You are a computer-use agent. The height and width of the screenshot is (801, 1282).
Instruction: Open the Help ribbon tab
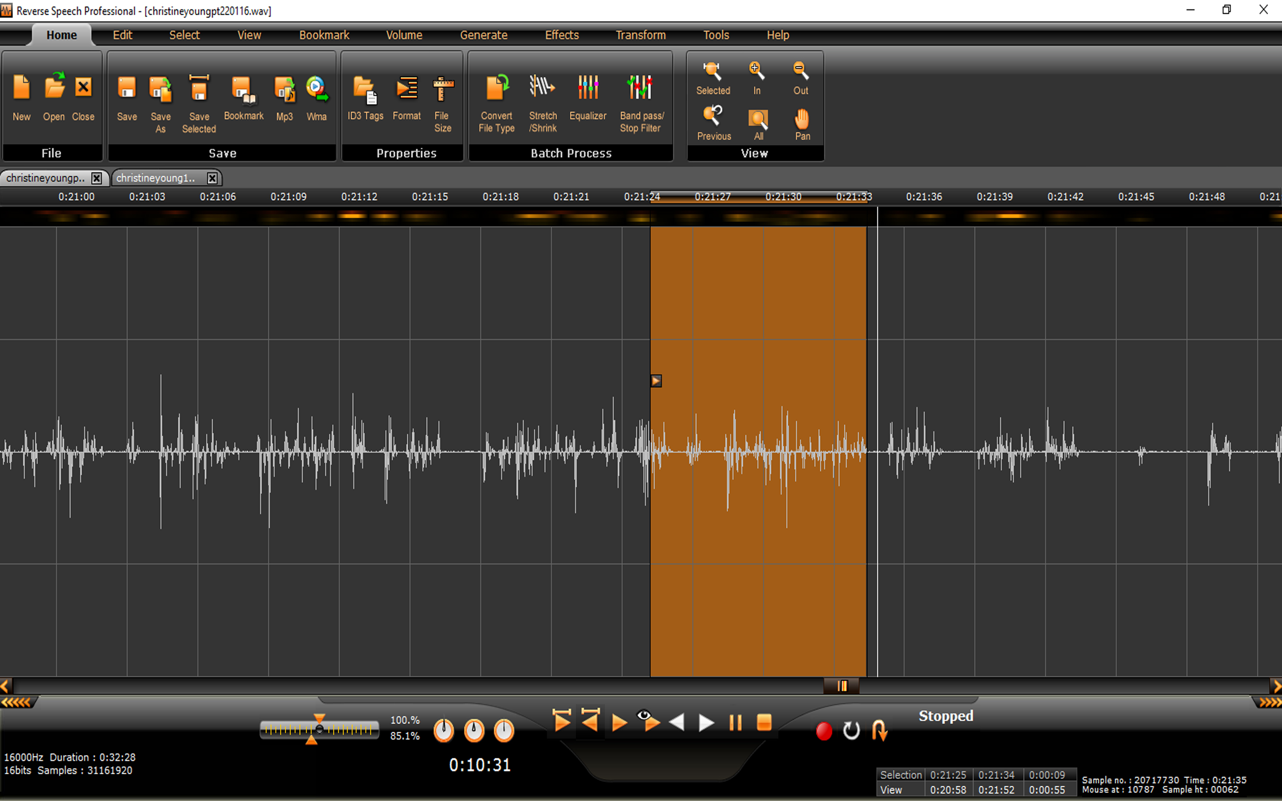(x=778, y=35)
